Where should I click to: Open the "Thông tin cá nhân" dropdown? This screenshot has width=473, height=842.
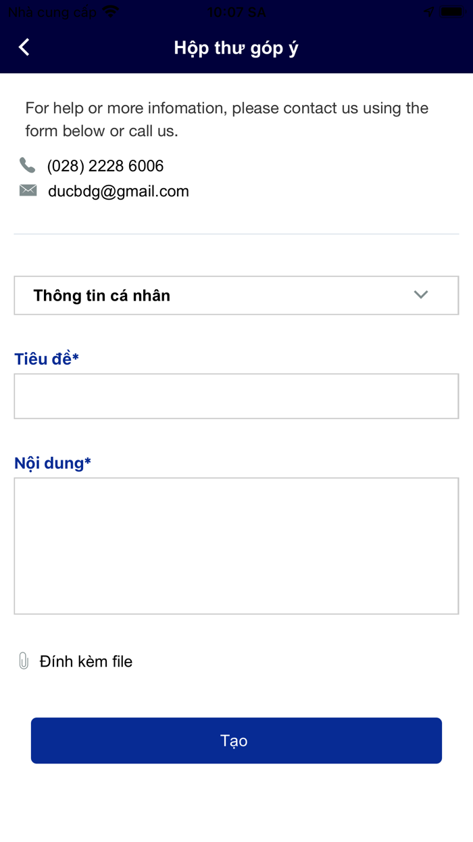tap(203, 295)
